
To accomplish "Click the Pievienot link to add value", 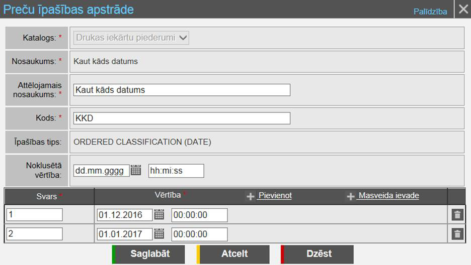I will [274, 196].
